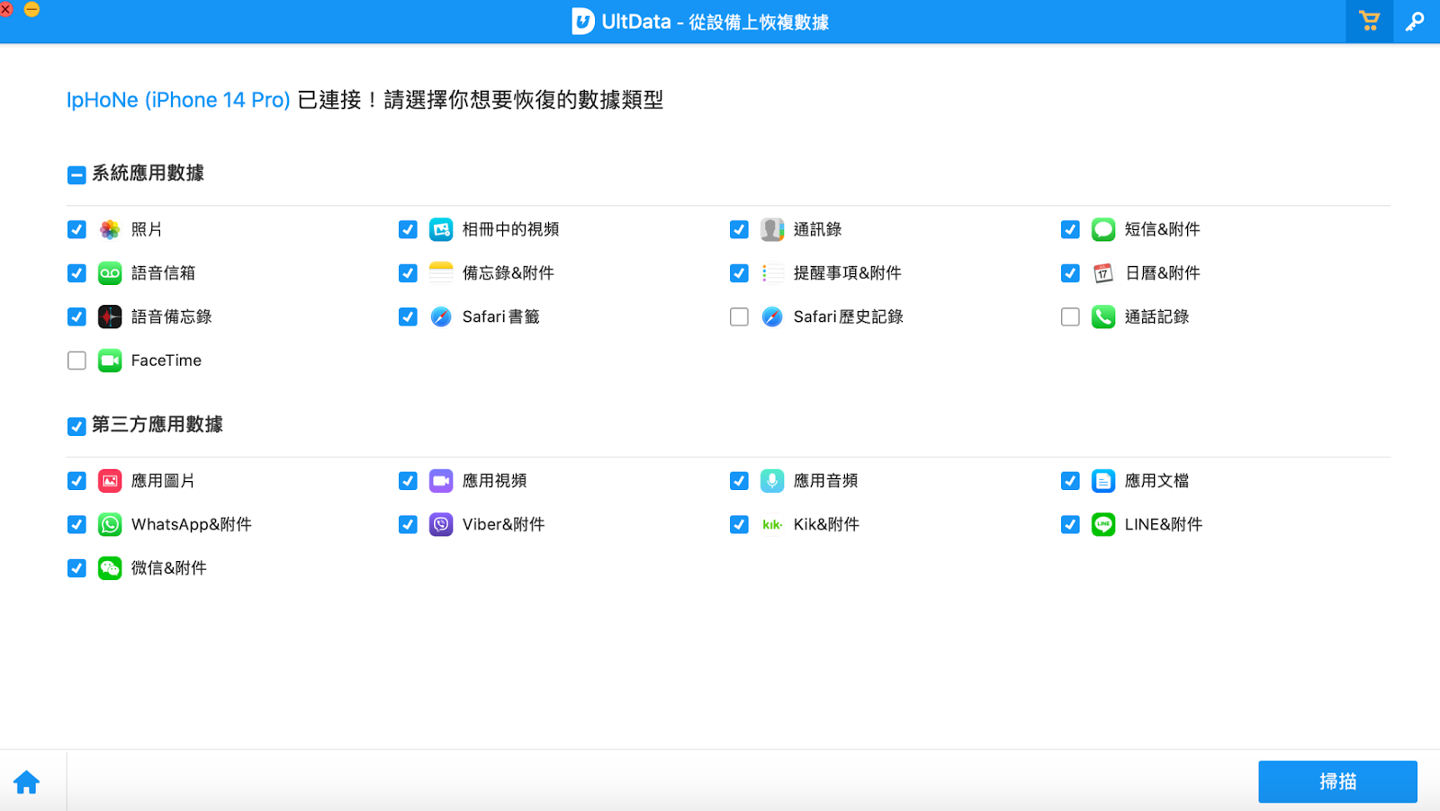Click the Reminders list icon
The image size is (1440, 811).
772,273
